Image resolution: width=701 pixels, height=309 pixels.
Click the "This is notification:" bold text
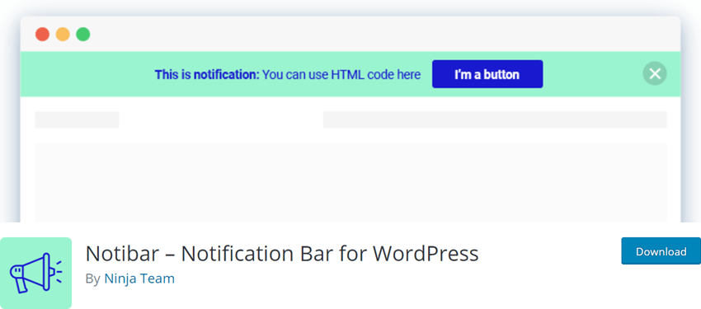coord(206,74)
